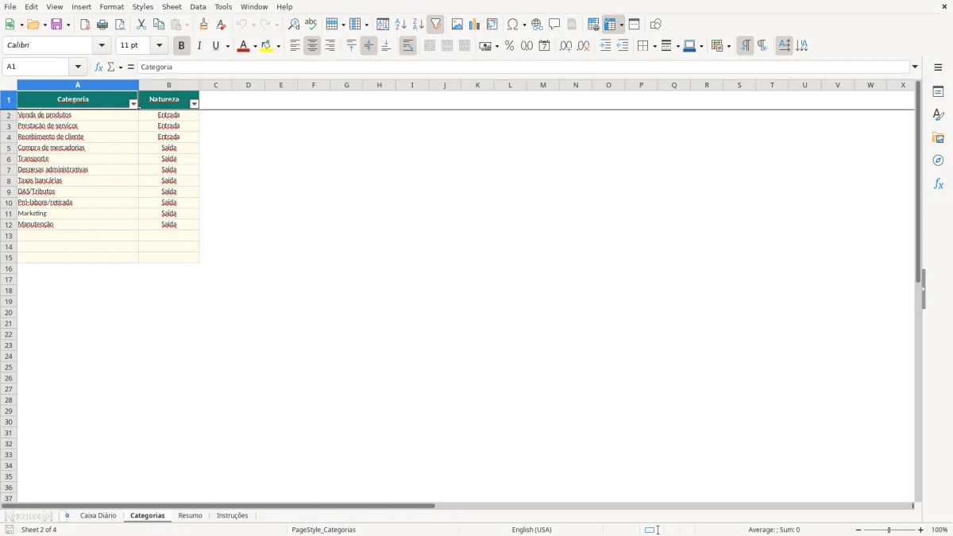The image size is (953, 536).
Task: Open the font size dropdown
Action: (x=159, y=46)
